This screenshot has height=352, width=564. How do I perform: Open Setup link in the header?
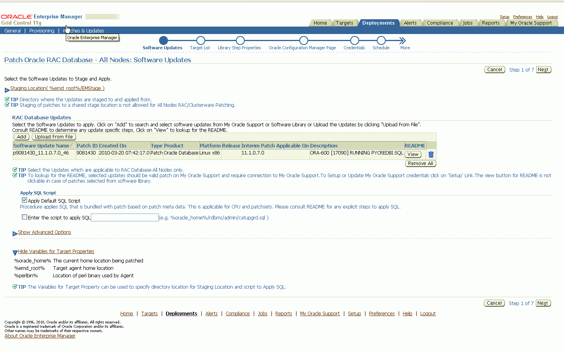(504, 17)
